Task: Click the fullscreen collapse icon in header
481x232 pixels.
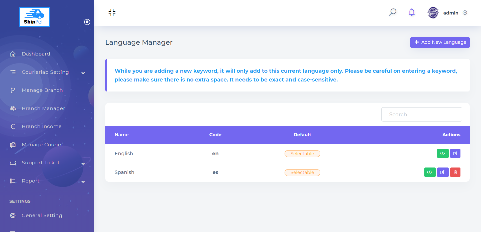Action: pos(112,12)
